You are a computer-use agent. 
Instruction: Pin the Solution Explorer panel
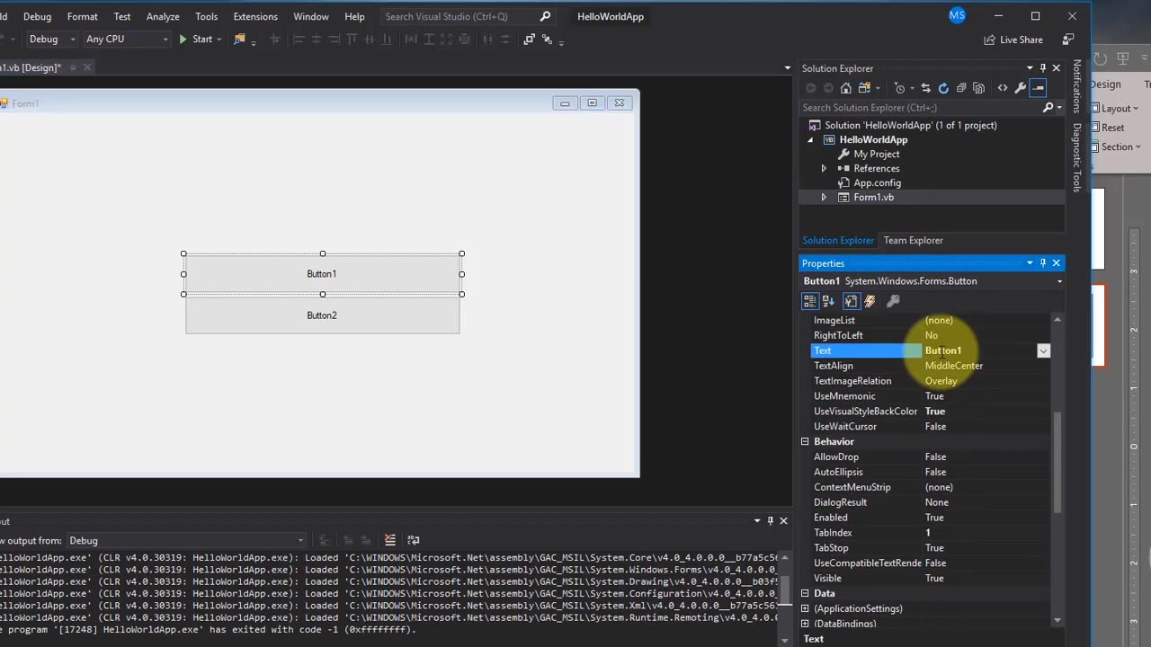coord(1043,68)
